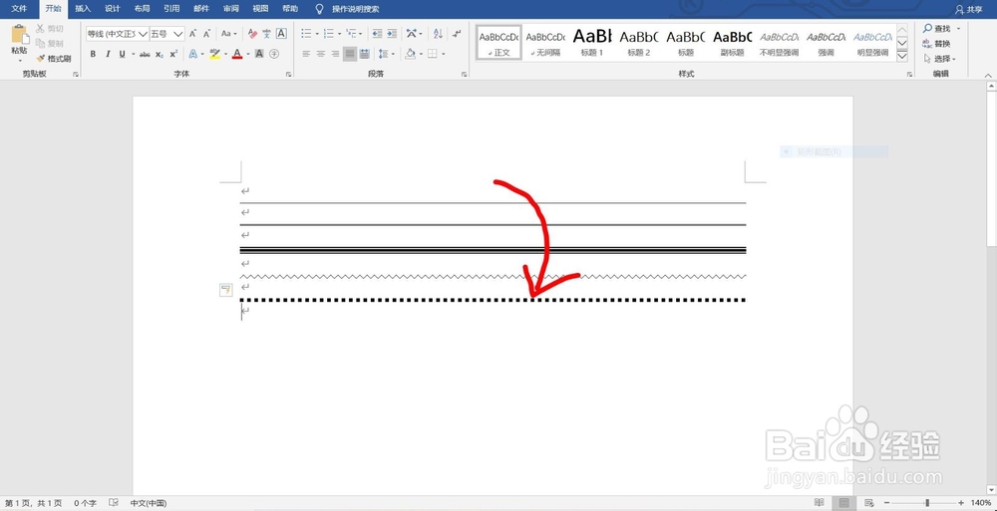The height and width of the screenshot is (511, 997).
Task: Open the numbered list dropdown arrow
Action: tap(340, 34)
